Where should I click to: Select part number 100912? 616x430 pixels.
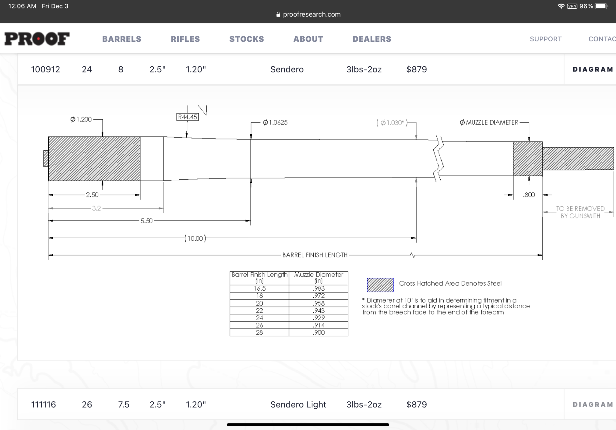[45, 69]
